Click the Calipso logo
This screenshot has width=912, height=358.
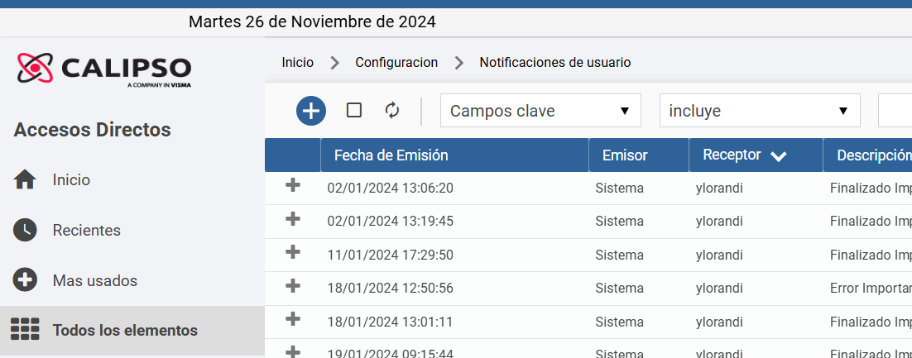pos(104,69)
